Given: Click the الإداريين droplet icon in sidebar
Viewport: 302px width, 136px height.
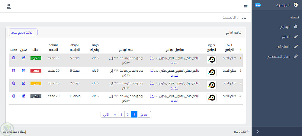Looking at the screenshot, I should point(295,27).
